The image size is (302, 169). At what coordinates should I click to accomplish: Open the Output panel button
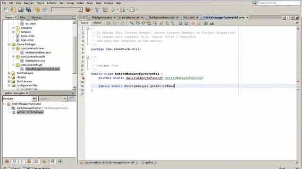[x=14, y=168]
